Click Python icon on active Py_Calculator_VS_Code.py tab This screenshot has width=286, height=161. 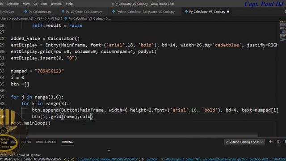186,12
